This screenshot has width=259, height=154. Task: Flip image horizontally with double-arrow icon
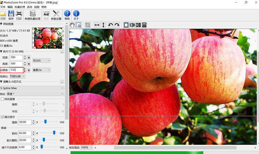point(97,25)
